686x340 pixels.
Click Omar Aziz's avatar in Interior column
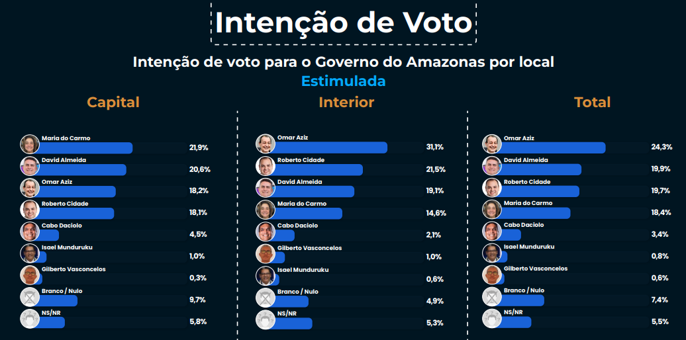pyautogui.click(x=265, y=144)
